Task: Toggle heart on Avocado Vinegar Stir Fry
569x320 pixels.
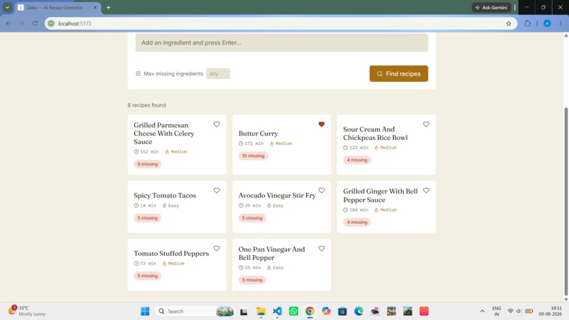Action: [x=321, y=190]
